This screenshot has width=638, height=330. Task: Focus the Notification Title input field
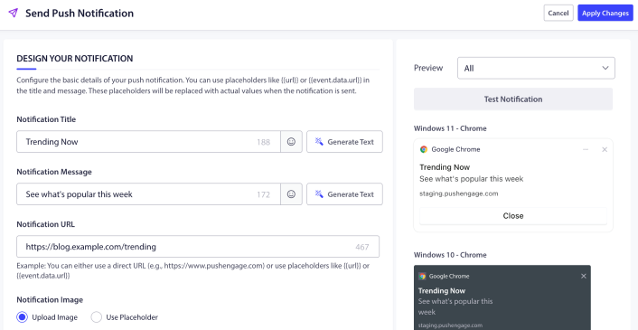tap(148, 142)
